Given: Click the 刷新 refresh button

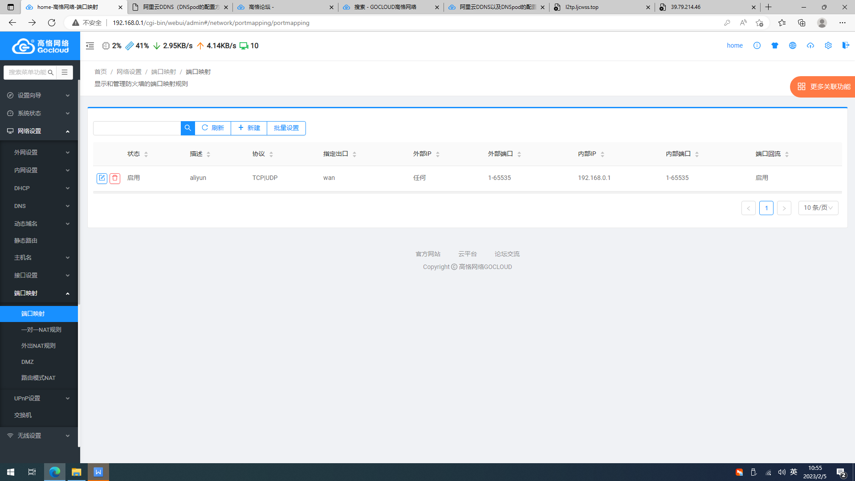Looking at the screenshot, I should pyautogui.click(x=213, y=128).
